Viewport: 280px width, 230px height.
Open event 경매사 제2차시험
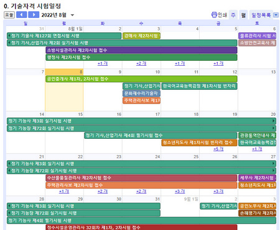[141, 36]
